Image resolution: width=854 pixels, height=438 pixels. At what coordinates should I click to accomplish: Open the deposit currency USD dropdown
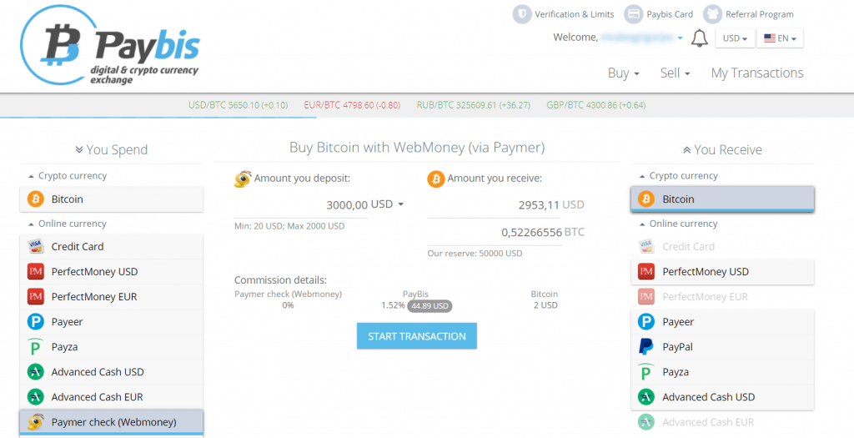click(x=387, y=204)
